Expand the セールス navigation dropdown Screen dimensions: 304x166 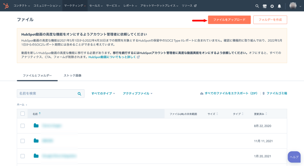point(96,6)
